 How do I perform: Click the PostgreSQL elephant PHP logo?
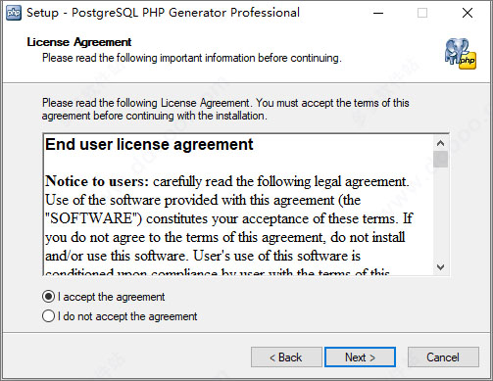point(461,54)
